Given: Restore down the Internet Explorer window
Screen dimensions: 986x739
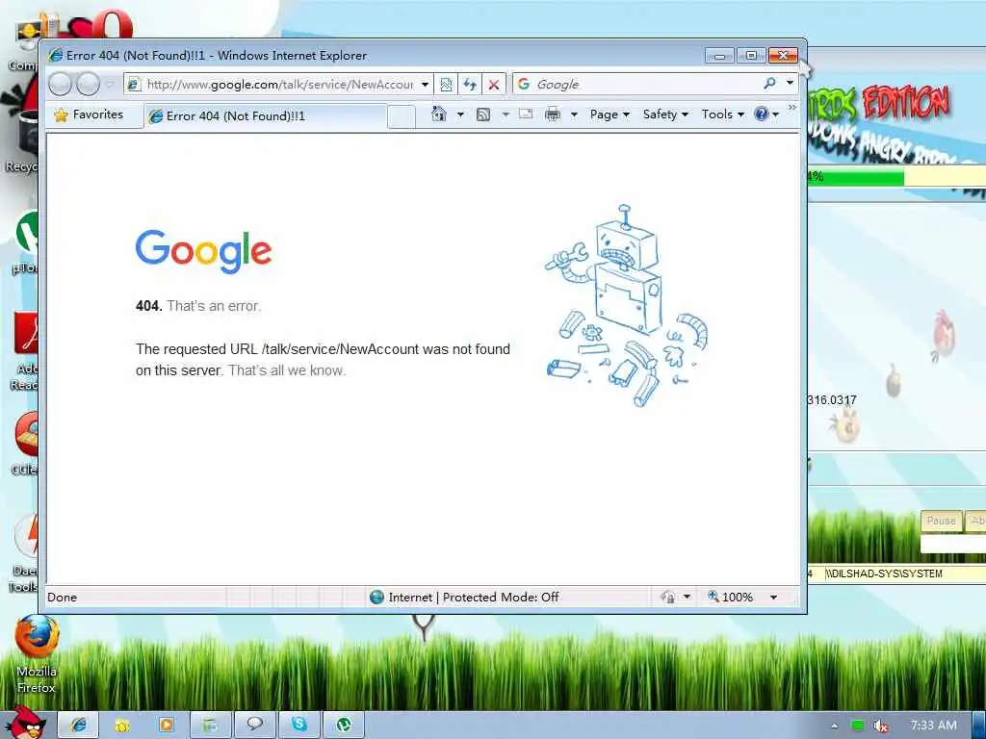Looking at the screenshot, I should (751, 56).
